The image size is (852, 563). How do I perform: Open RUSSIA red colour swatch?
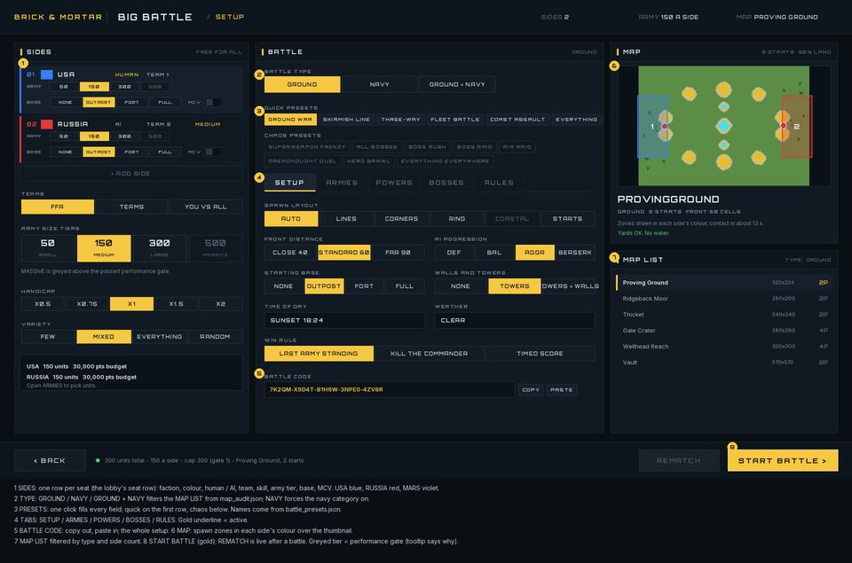click(47, 124)
